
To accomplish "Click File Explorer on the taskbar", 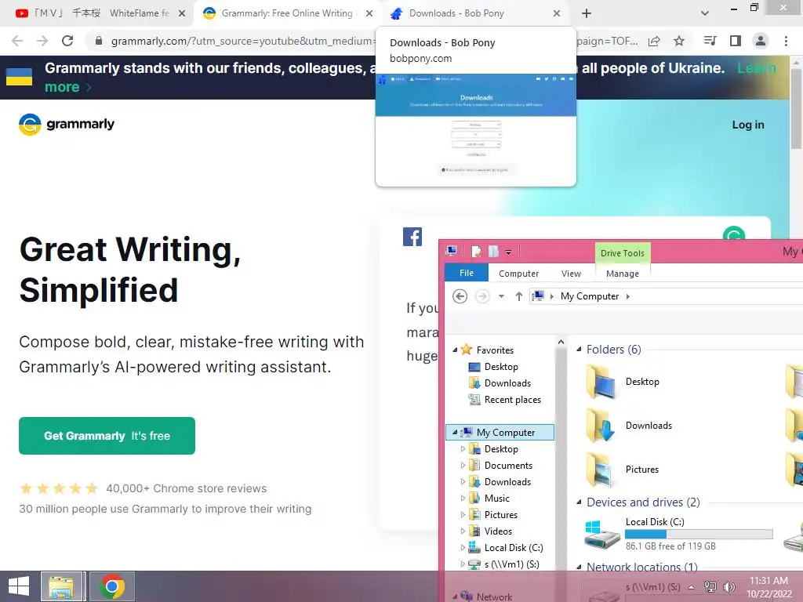I will tap(61, 586).
